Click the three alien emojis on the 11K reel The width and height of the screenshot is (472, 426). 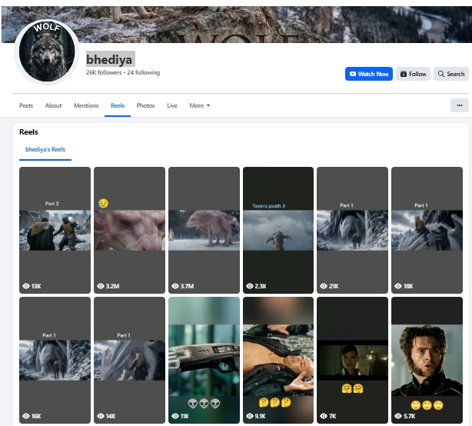click(x=204, y=404)
